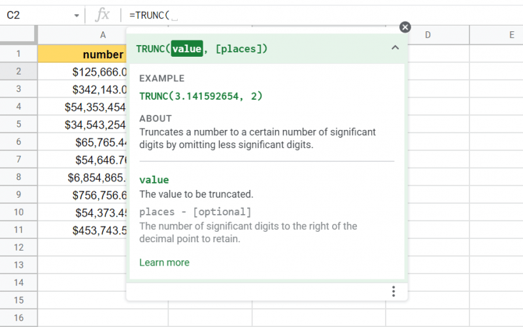Viewport: 523px width, 327px height.
Task: Select cell showing $54,373.4
Action: (x=82, y=213)
